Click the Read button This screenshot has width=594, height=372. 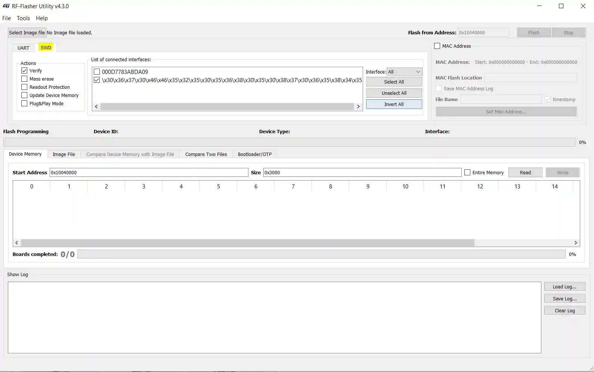[x=525, y=172]
